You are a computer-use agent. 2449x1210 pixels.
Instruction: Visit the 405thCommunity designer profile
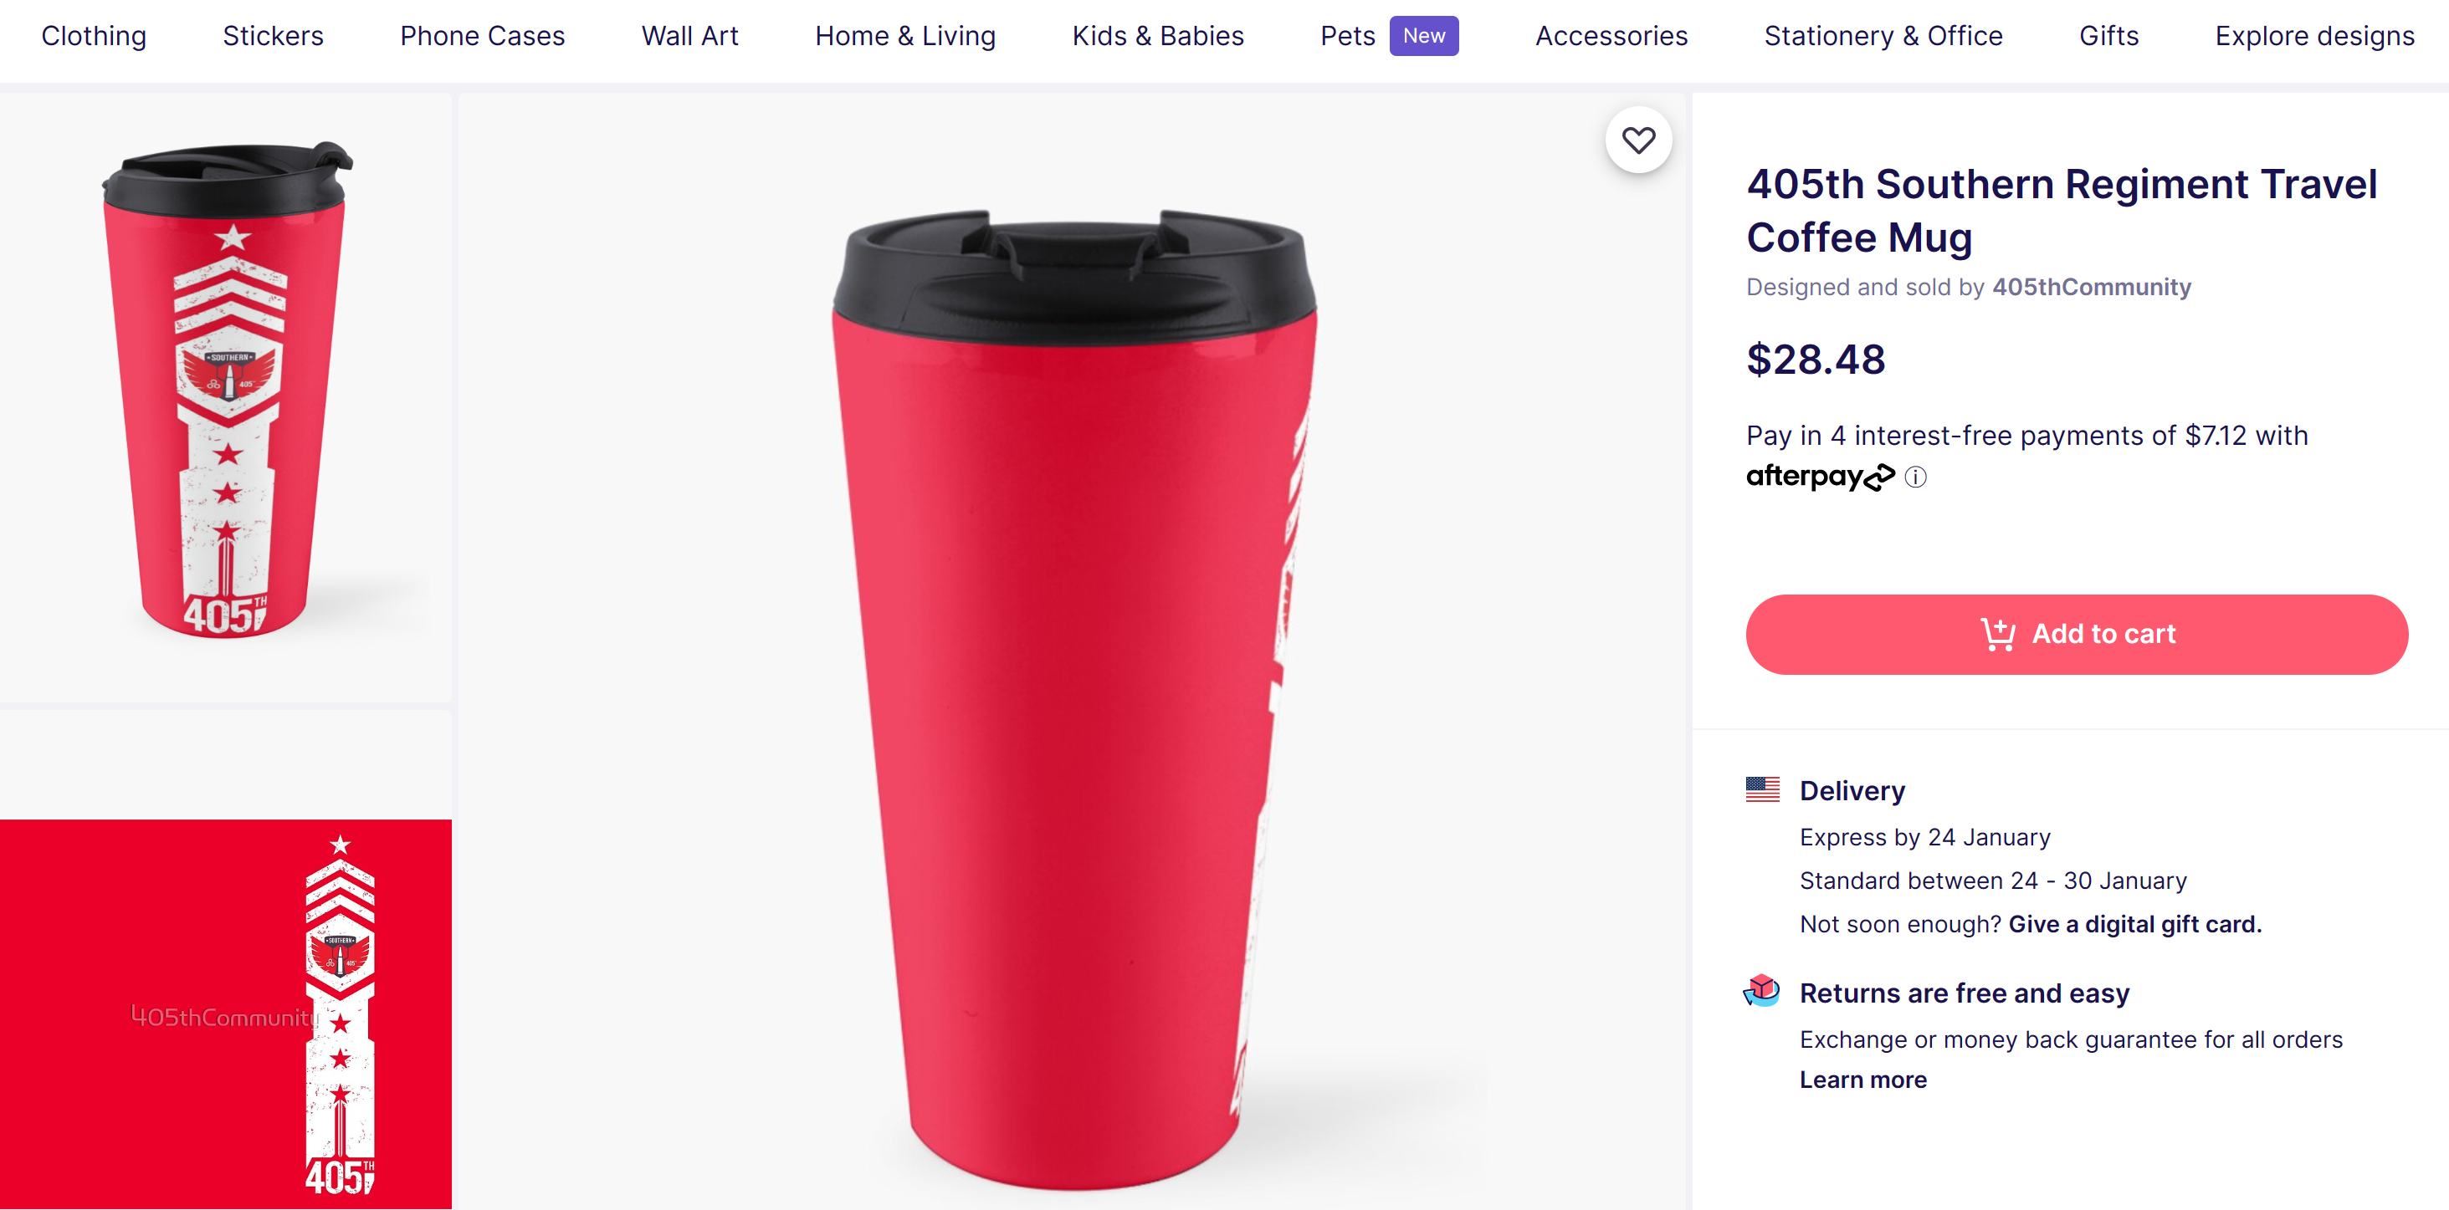(x=2091, y=287)
